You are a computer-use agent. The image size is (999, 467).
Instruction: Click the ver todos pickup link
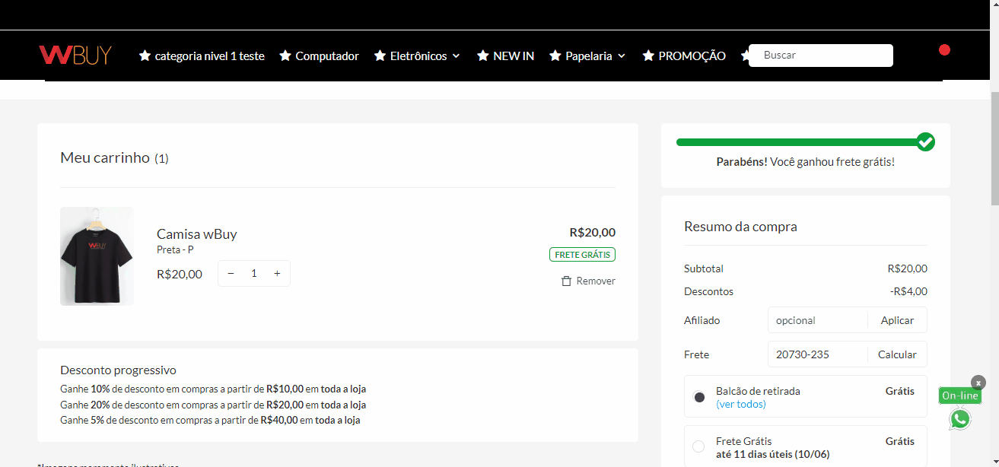(741, 404)
